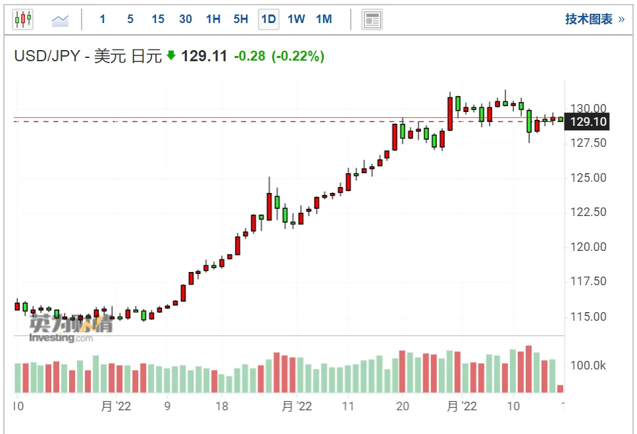
Task: Select the 5H timeframe
Action: (x=240, y=19)
